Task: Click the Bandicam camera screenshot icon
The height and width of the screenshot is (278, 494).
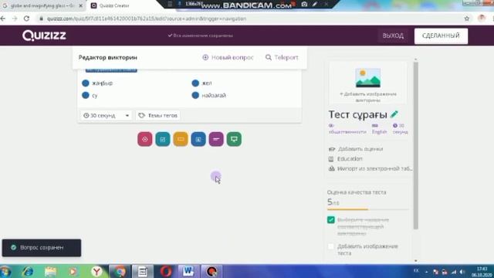Action: tap(304, 5)
